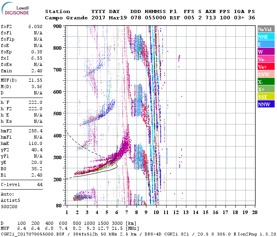Select the SSW legend entry
This screenshot has height=237, width=277.
click(x=266, y=74)
